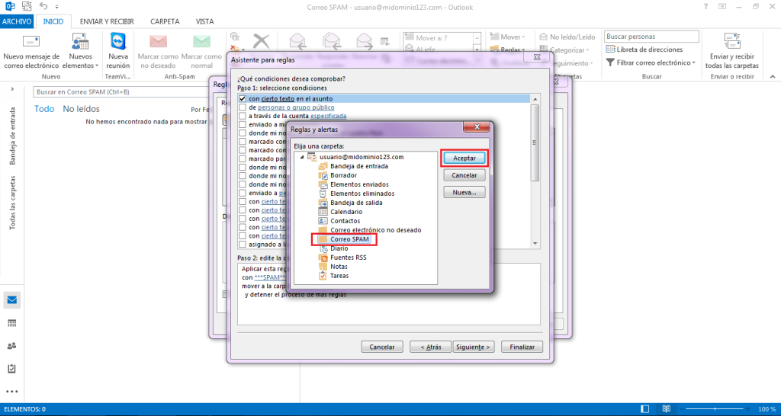Collapse the ribbon with the chevron
Image resolution: width=781 pixels, height=416 pixels.
tap(773, 77)
